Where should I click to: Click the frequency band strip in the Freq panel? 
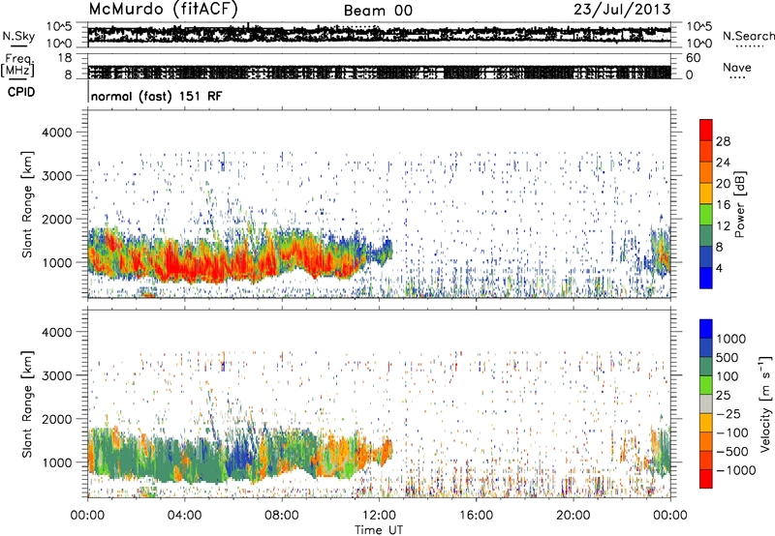coord(379,72)
